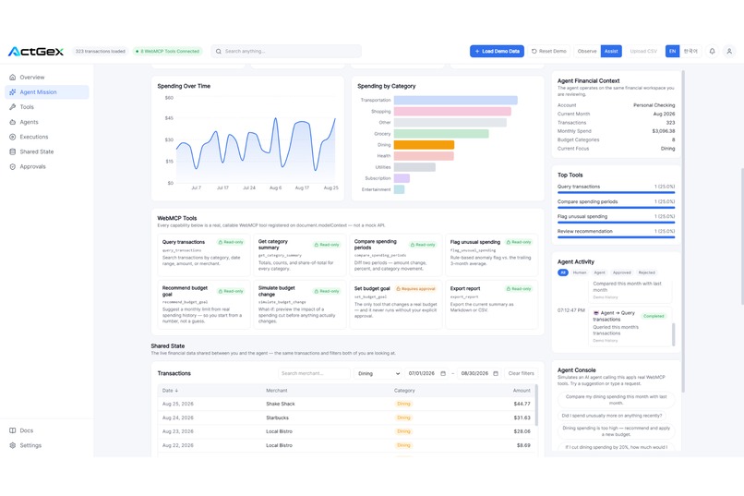
Task: Open Tools in the sidebar
Action: point(47,107)
